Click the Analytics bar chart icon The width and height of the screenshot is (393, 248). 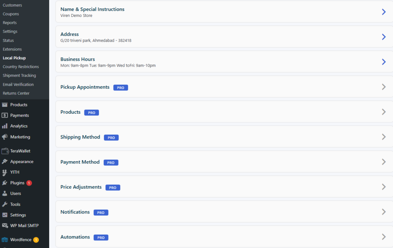[x=5, y=126]
